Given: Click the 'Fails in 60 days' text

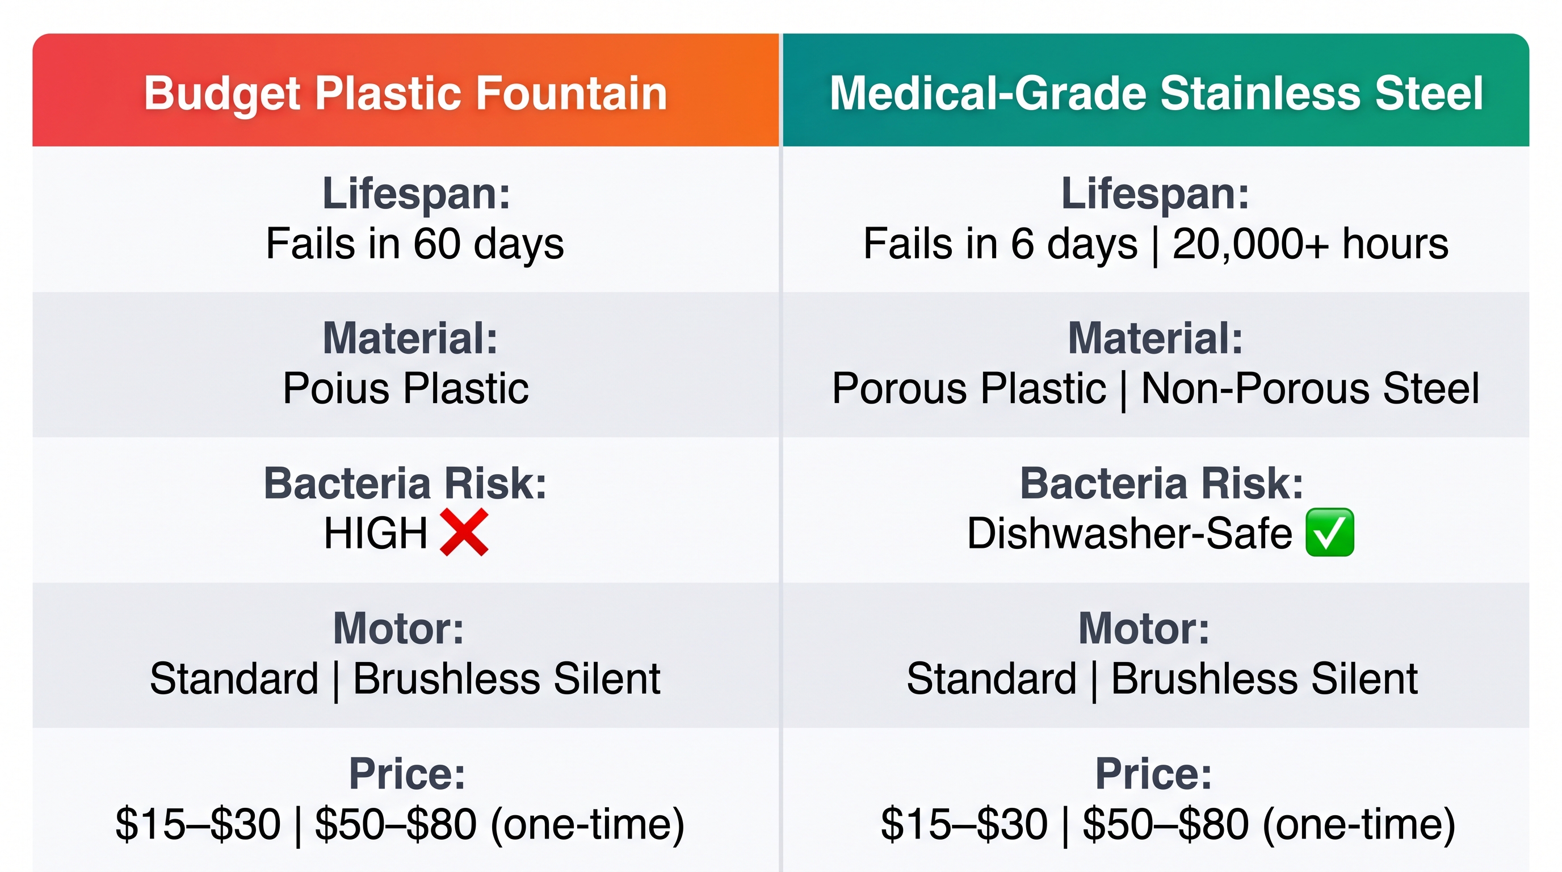Looking at the screenshot, I should click(x=415, y=244).
